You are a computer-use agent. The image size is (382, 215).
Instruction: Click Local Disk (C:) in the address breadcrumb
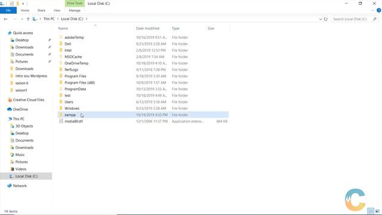point(72,19)
